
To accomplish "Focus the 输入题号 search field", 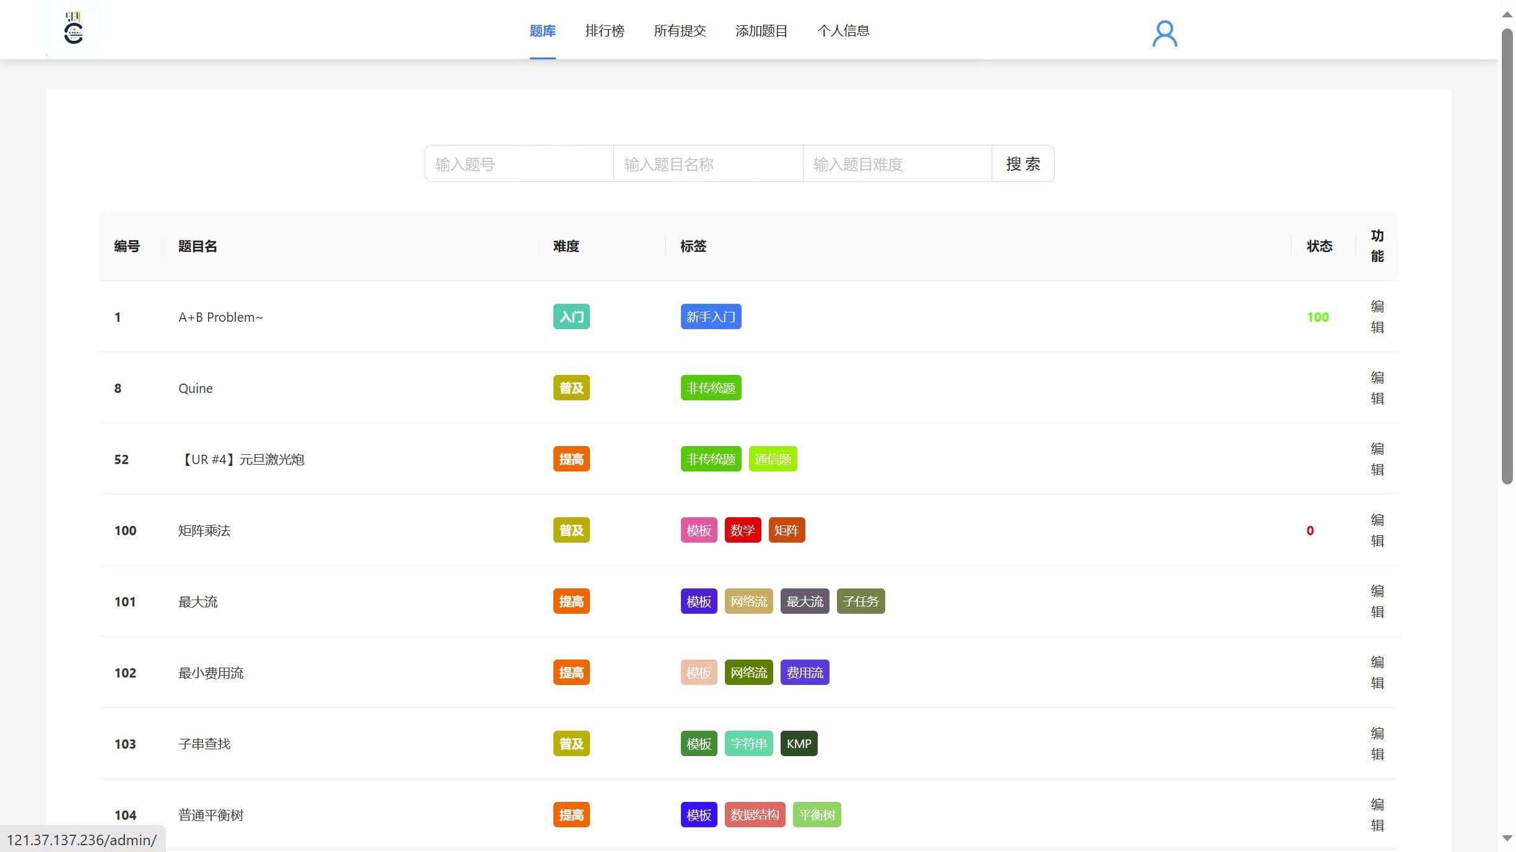I will (519, 164).
